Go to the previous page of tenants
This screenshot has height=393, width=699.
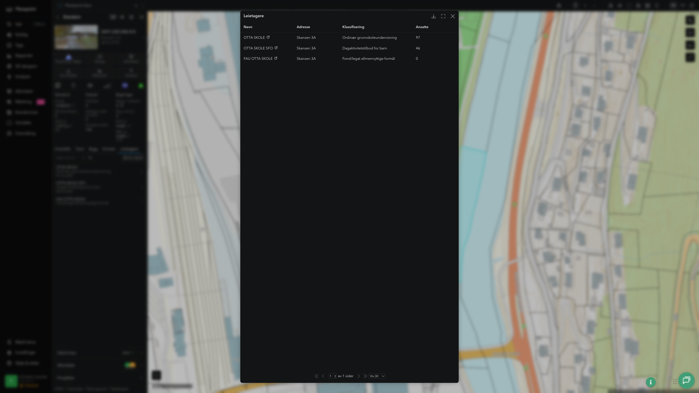pos(323,376)
